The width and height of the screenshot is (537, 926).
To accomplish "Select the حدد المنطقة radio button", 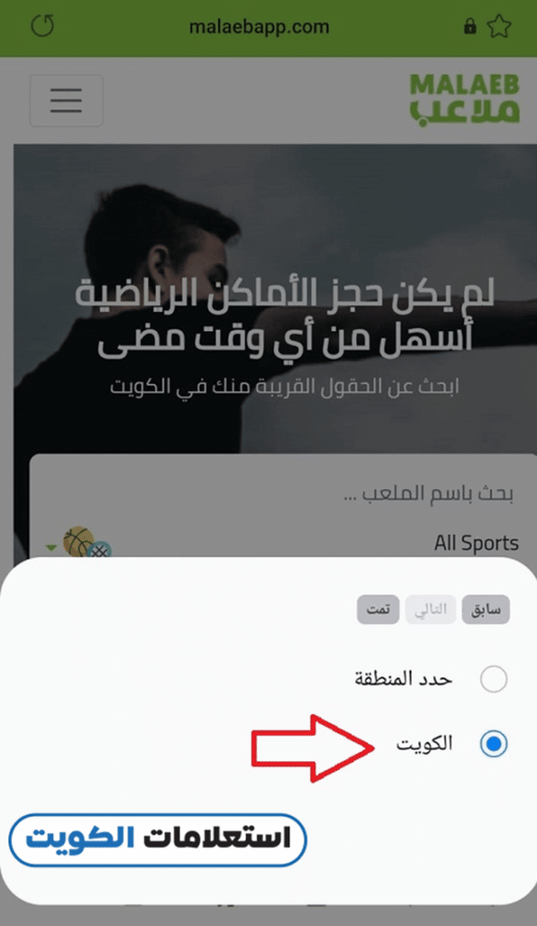I will click(x=494, y=679).
